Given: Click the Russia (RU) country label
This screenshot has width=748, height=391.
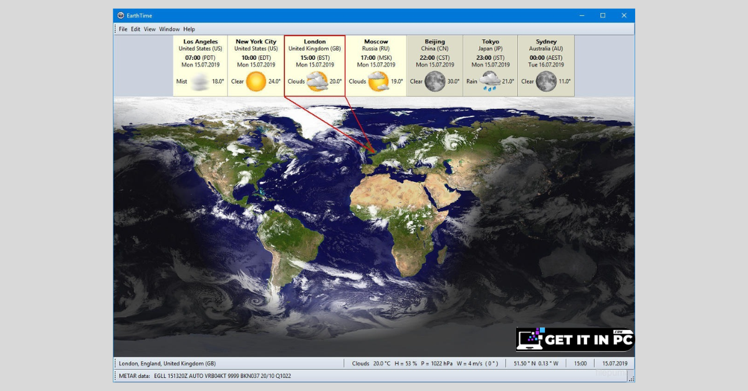Looking at the screenshot, I should (376, 49).
